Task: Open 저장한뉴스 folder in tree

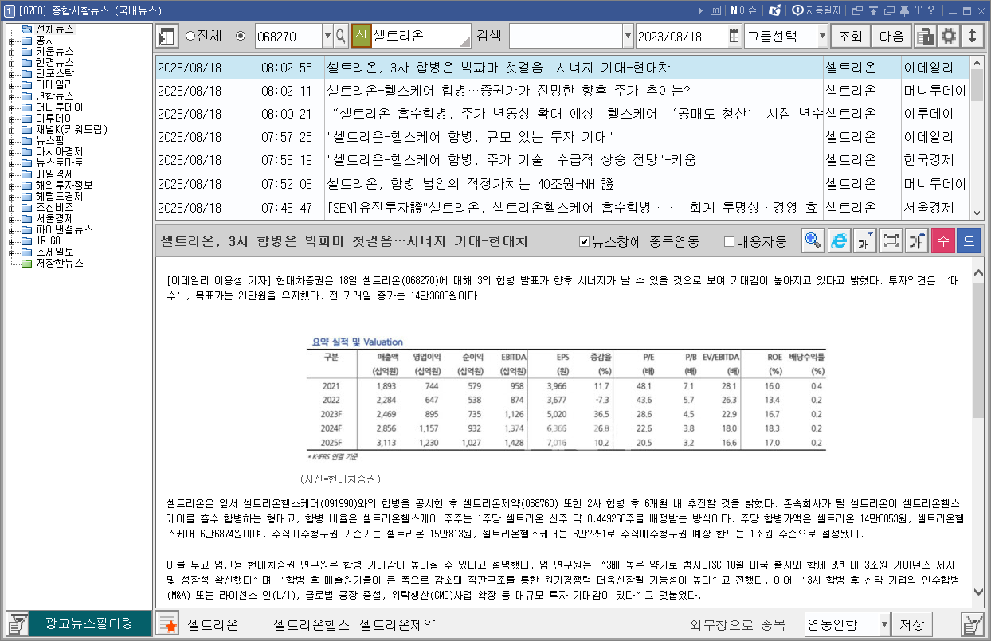Action: (60, 263)
